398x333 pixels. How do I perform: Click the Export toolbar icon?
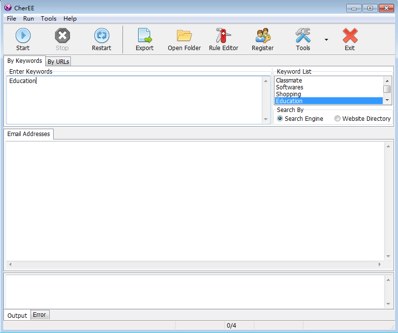click(x=145, y=35)
